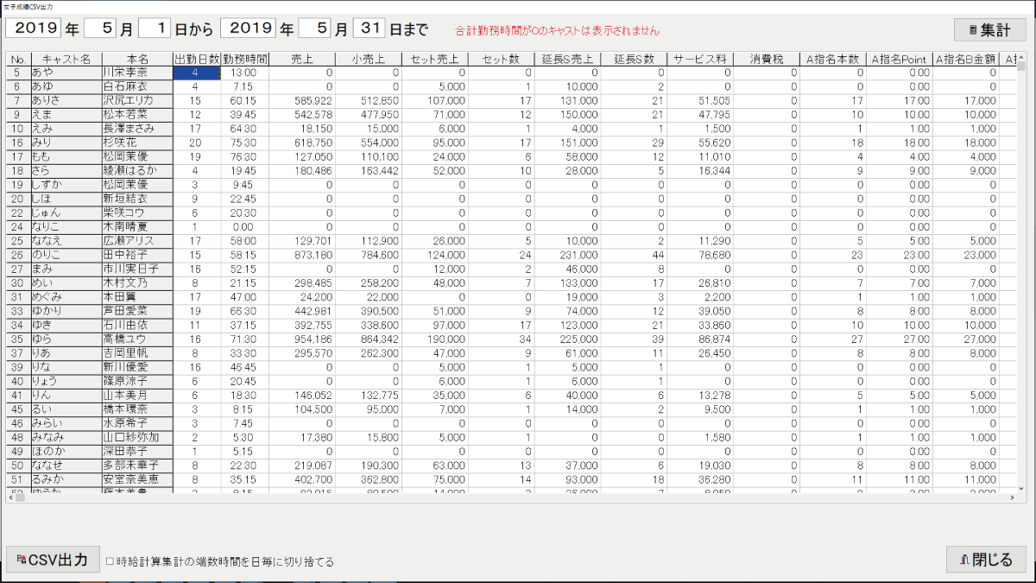Click the A指名Point column header

coord(900,60)
